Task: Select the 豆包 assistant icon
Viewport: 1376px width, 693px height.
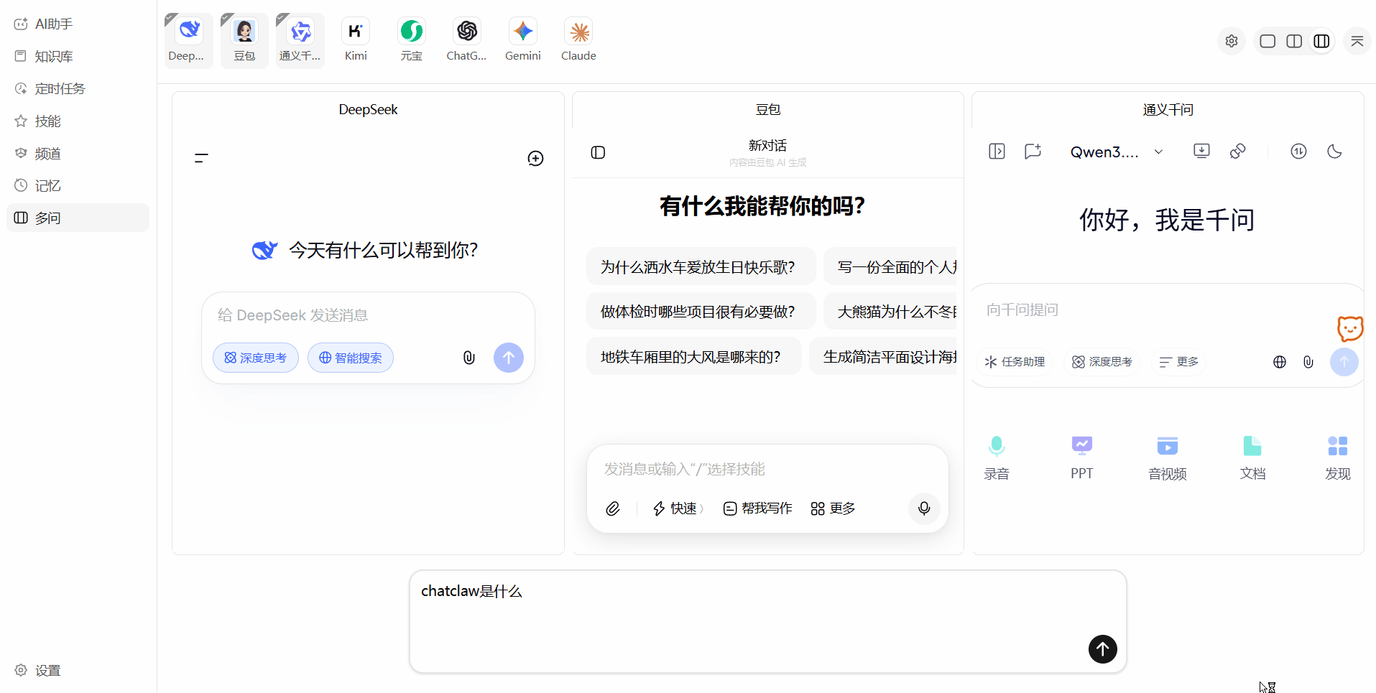Action: pyautogui.click(x=244, y=31)
